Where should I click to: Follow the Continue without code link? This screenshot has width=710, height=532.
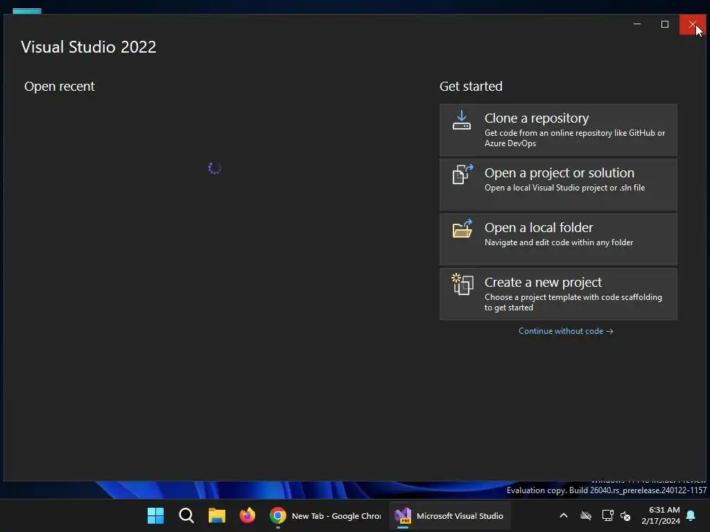coord(566,331)
